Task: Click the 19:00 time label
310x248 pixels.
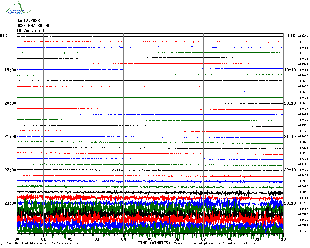Action: click(x=10, y=70)
